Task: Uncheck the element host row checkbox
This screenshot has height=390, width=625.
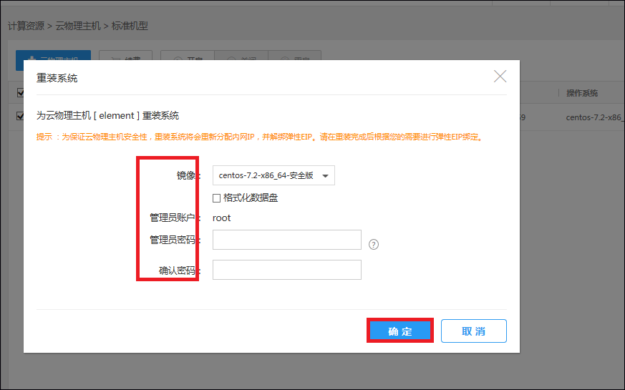Action: pyautogui.click(x=20, y=116)
